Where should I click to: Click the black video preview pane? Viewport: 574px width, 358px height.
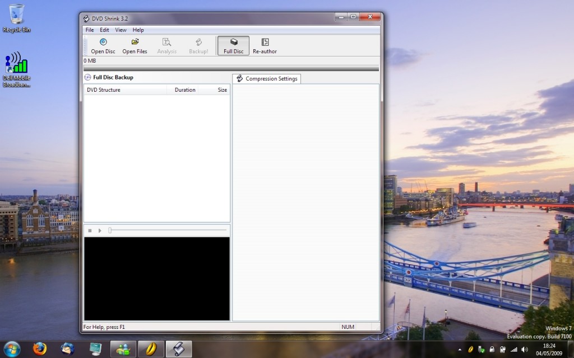click(x=157, y=279)
